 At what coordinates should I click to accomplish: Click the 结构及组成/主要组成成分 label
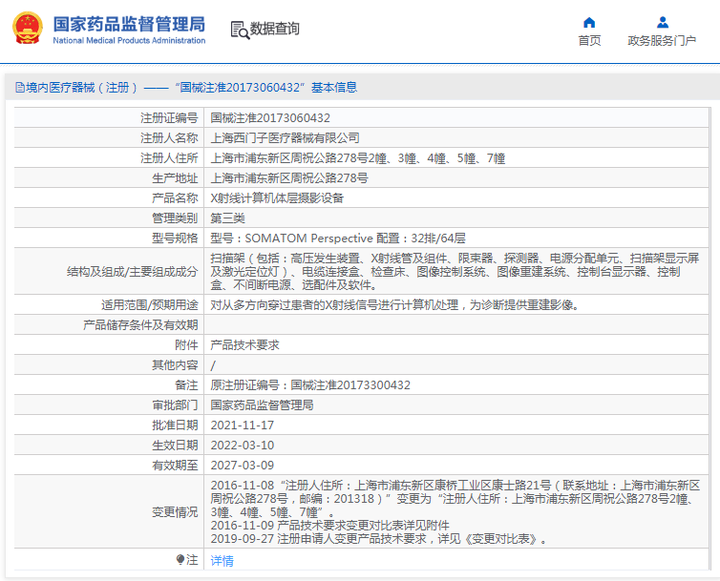(x=132, y=272)
